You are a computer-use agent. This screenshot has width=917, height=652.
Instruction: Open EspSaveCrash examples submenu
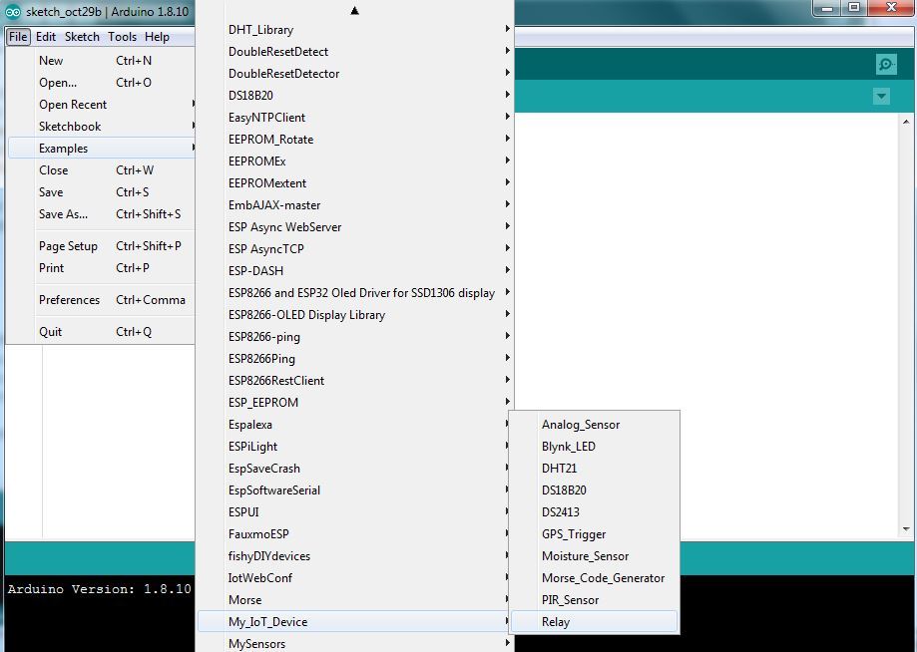[x=353, y=468]
